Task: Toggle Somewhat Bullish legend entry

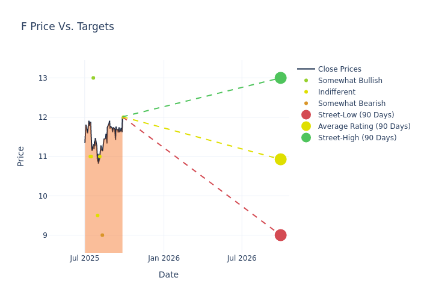Action: click(x=350, y=81)
